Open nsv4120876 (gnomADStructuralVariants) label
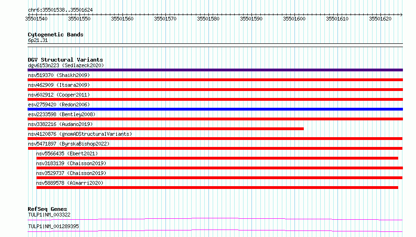 (x=80, y=134)
